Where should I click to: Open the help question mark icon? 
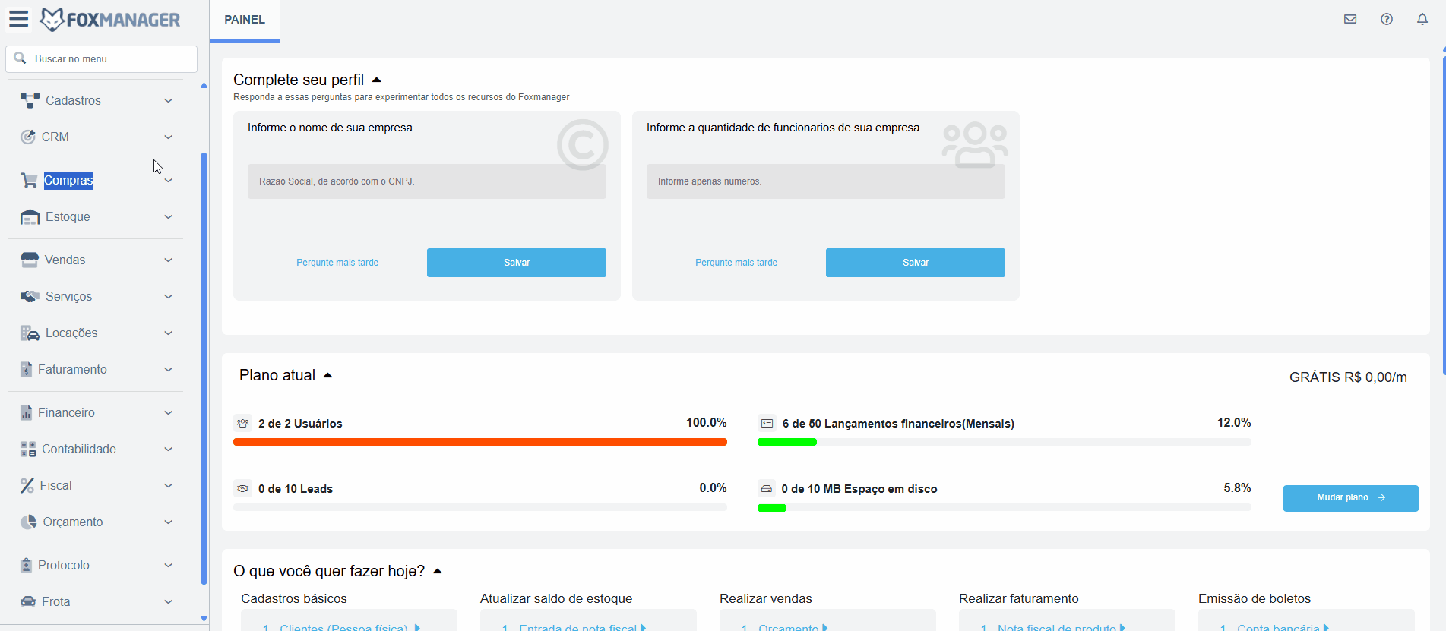coord(1387,19)
